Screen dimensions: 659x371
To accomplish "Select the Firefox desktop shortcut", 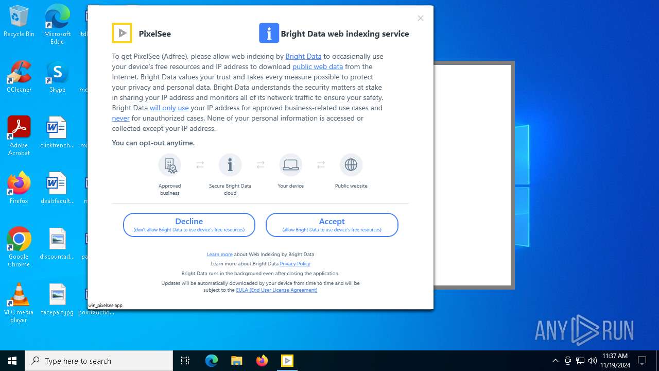I will tap(19, 188).
